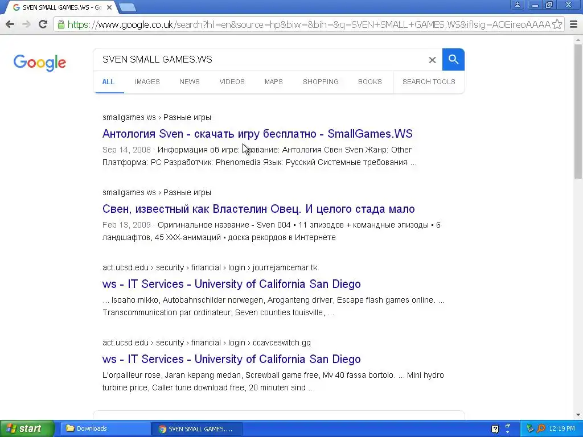Bookmark this page with the star icon

pos(557,24)
